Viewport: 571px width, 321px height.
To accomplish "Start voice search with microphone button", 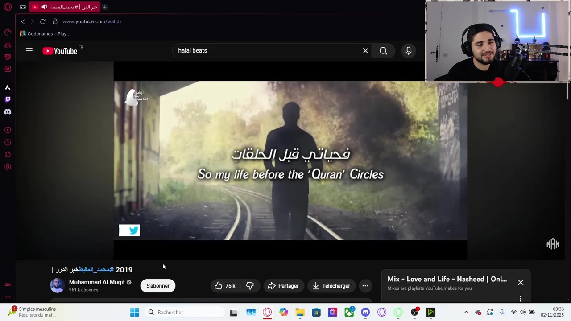I will click(x=409, y=51).
